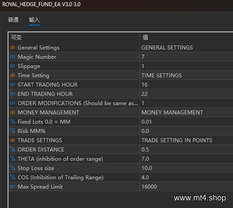Edit the Slippage value cell
This screenshot has height=208, width=233.
click(x=186, y=66)
